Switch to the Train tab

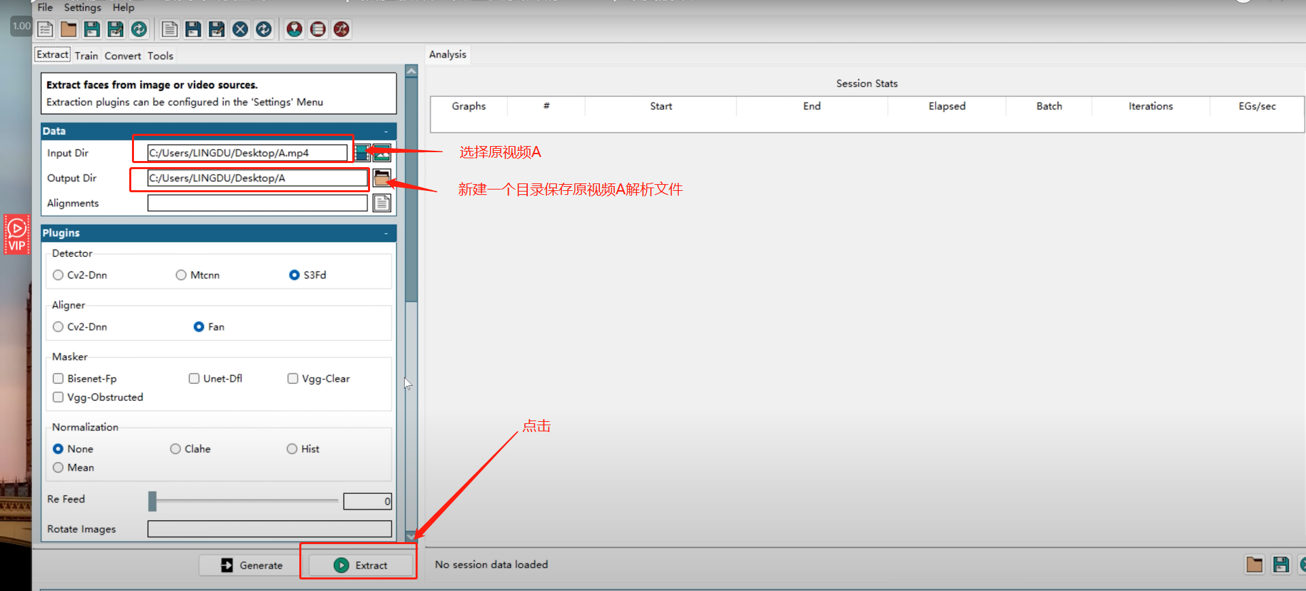pyautogui.click(x=86, y=56)
